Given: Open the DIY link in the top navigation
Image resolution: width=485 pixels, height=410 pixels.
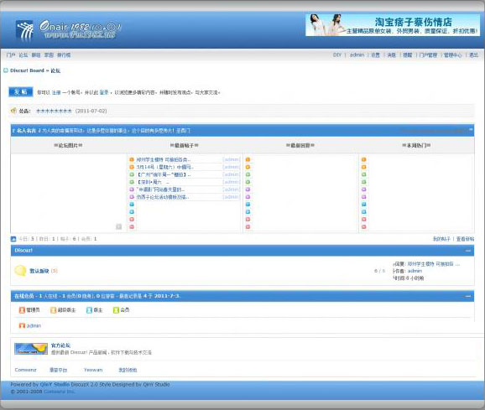Looking at the screenshot, I should (337, 54).
